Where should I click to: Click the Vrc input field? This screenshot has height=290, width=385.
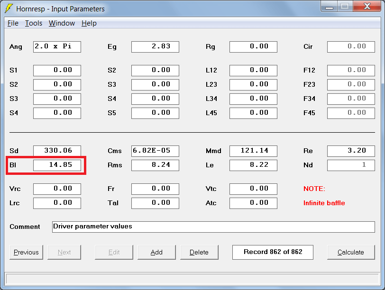coord(57,189)
